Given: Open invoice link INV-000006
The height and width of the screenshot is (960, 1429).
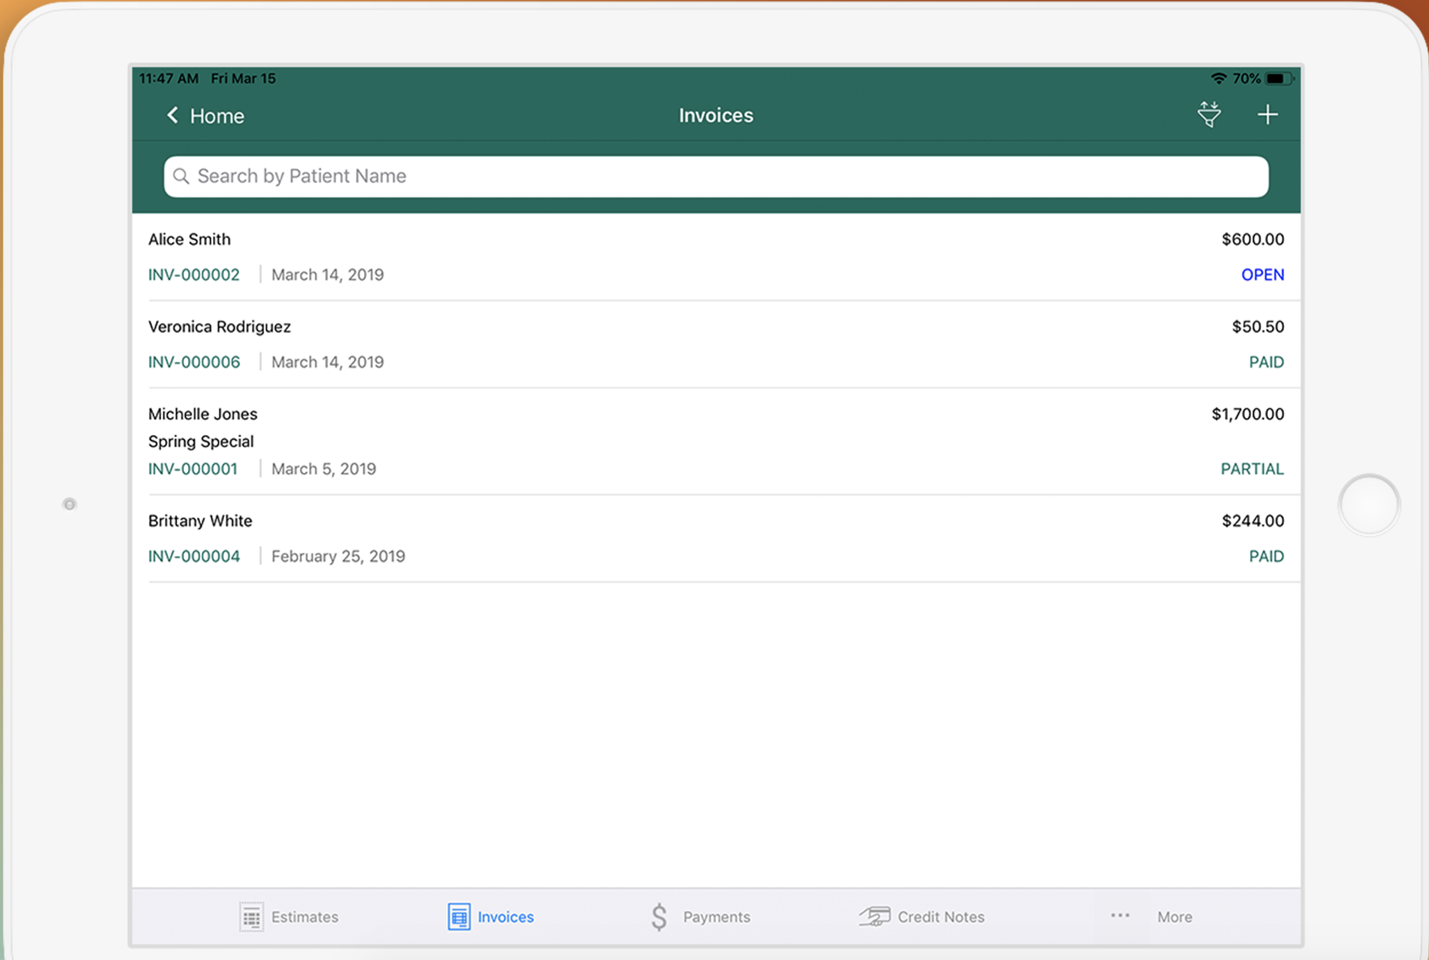Looking at the screenshot, I should pos(194,362).
